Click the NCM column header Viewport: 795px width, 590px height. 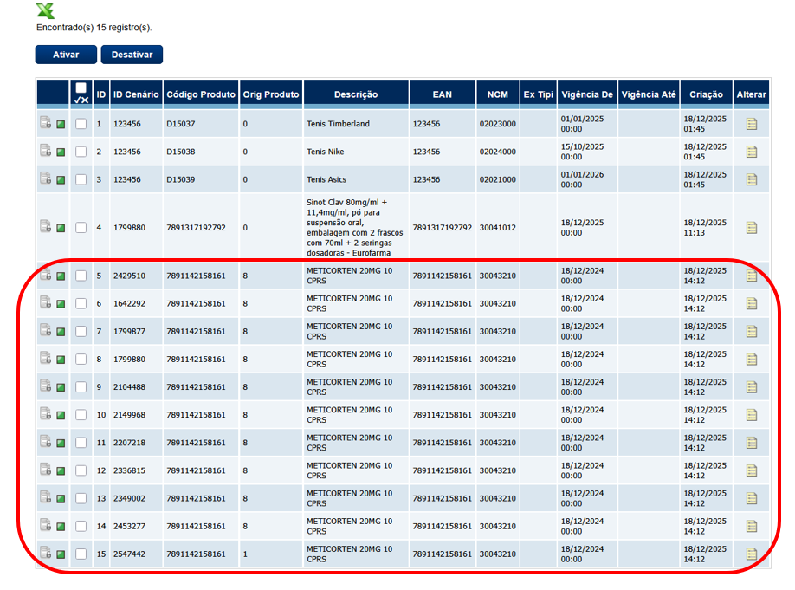click(x=498, y=94)
